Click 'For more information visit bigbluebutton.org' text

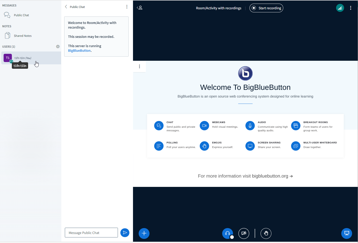tap(245, 176)
